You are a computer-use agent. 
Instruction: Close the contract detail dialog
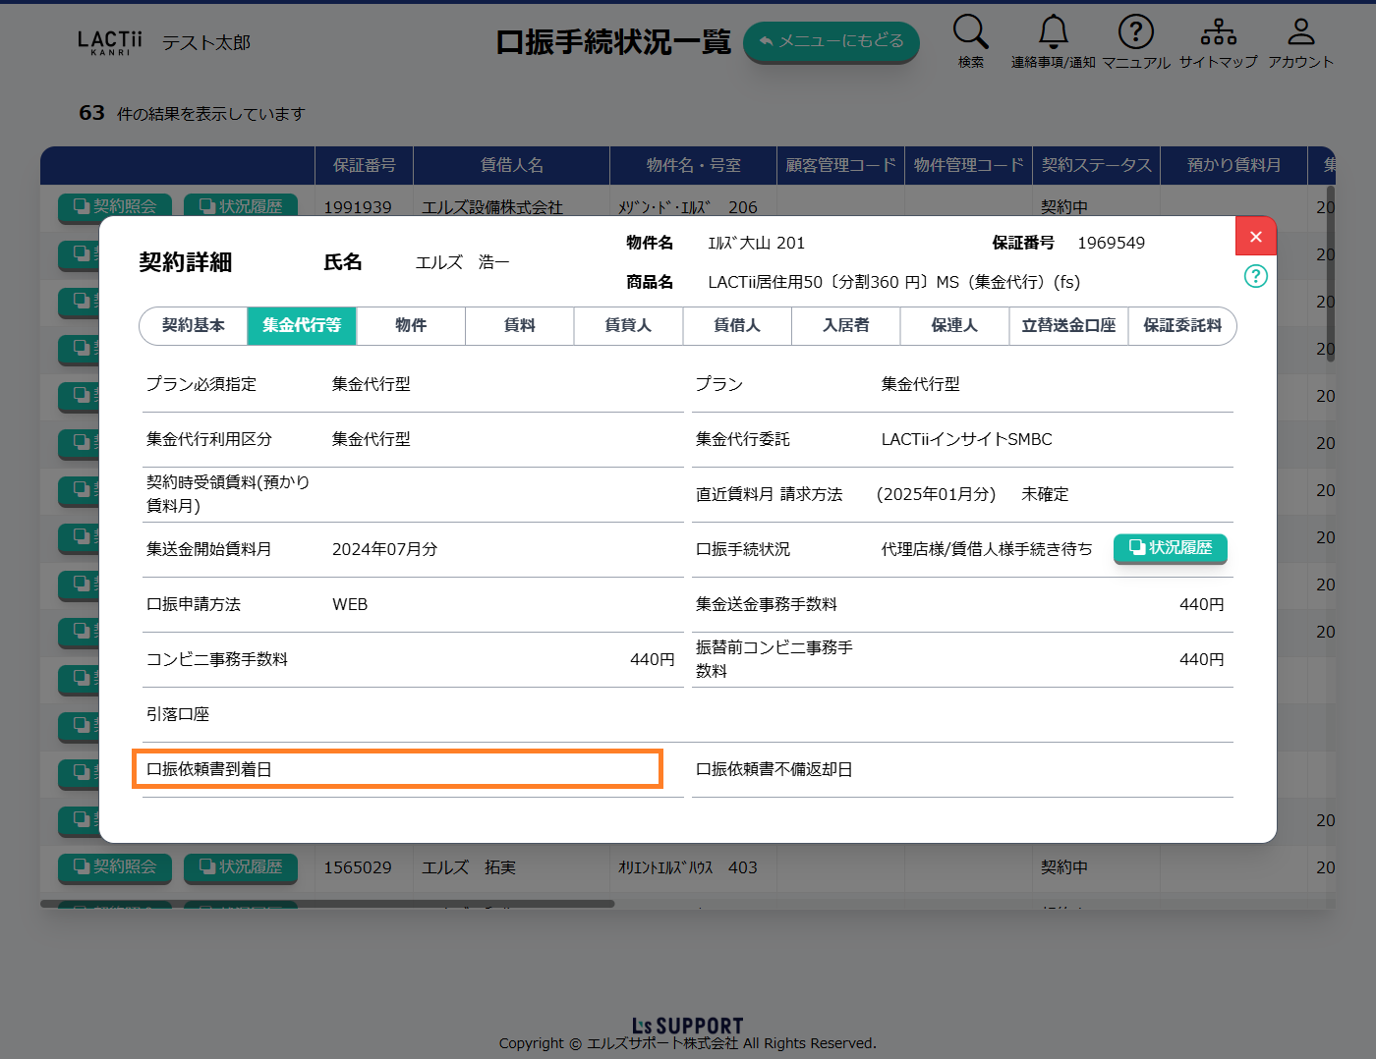(x=1255, y=237)
